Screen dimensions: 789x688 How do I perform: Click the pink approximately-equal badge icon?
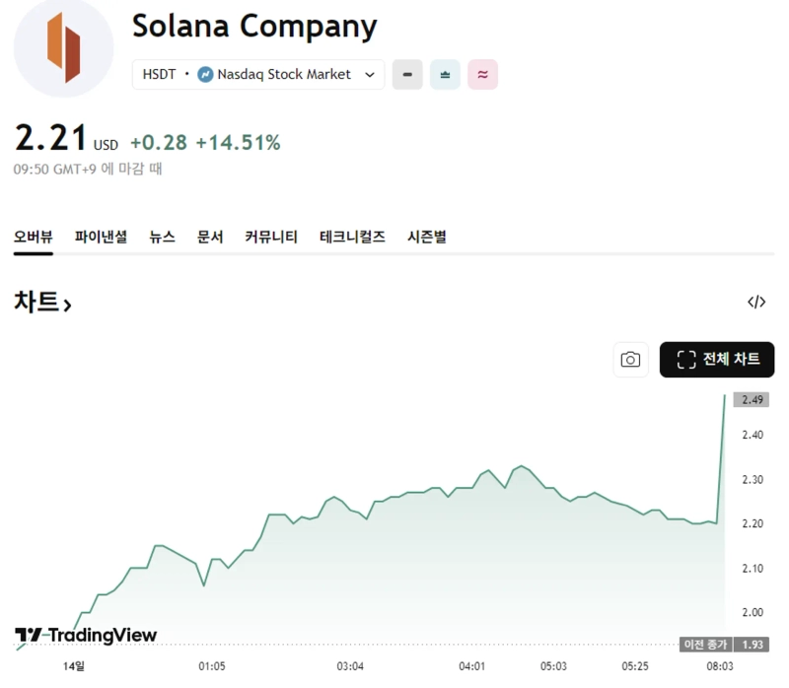[482, 74]
